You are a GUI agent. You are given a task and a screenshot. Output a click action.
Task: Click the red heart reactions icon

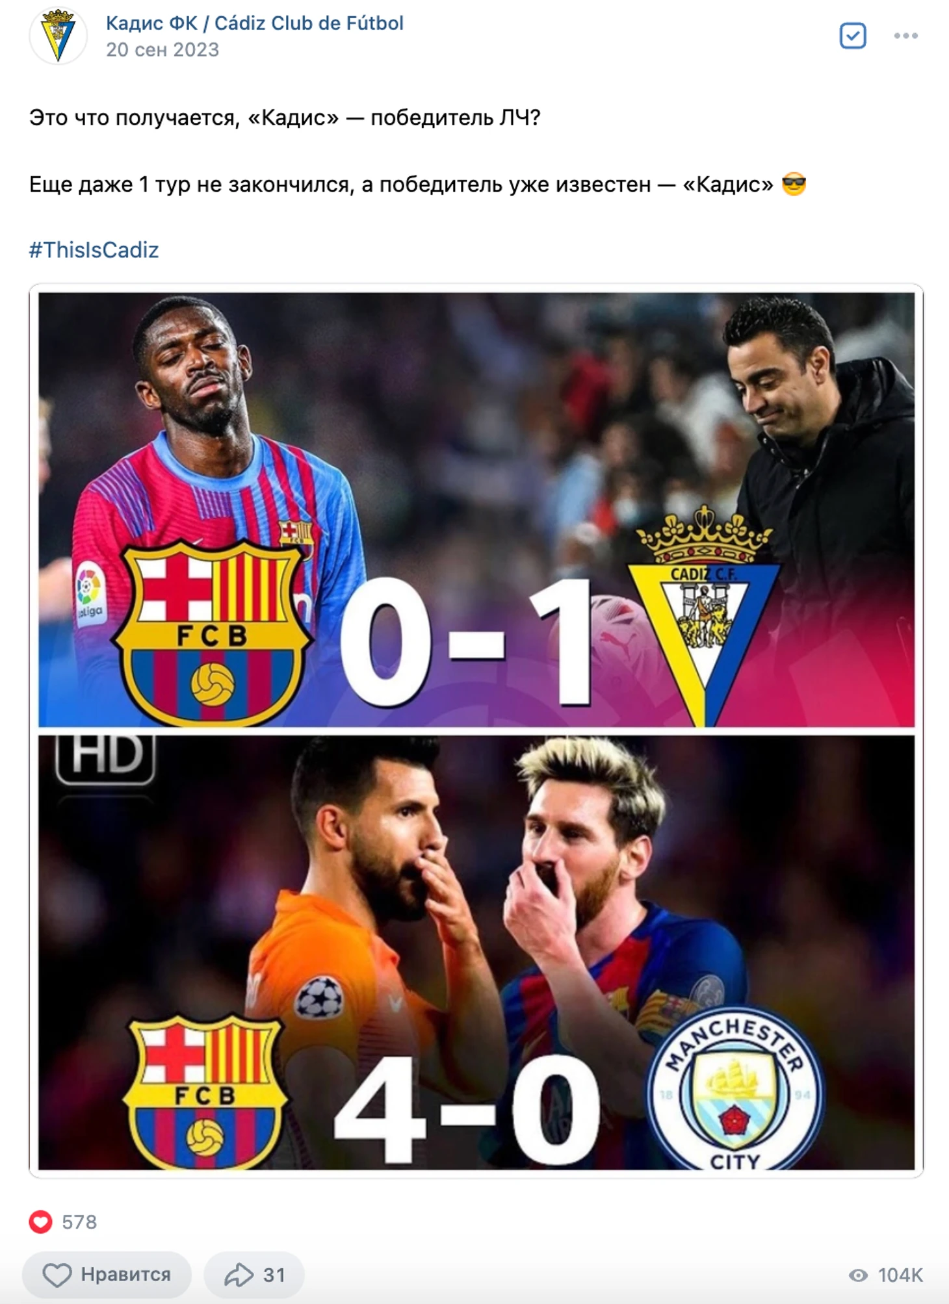tap(40, 1222)
